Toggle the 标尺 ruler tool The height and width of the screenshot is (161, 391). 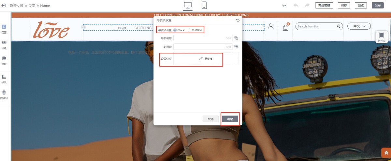coord(4,79)
